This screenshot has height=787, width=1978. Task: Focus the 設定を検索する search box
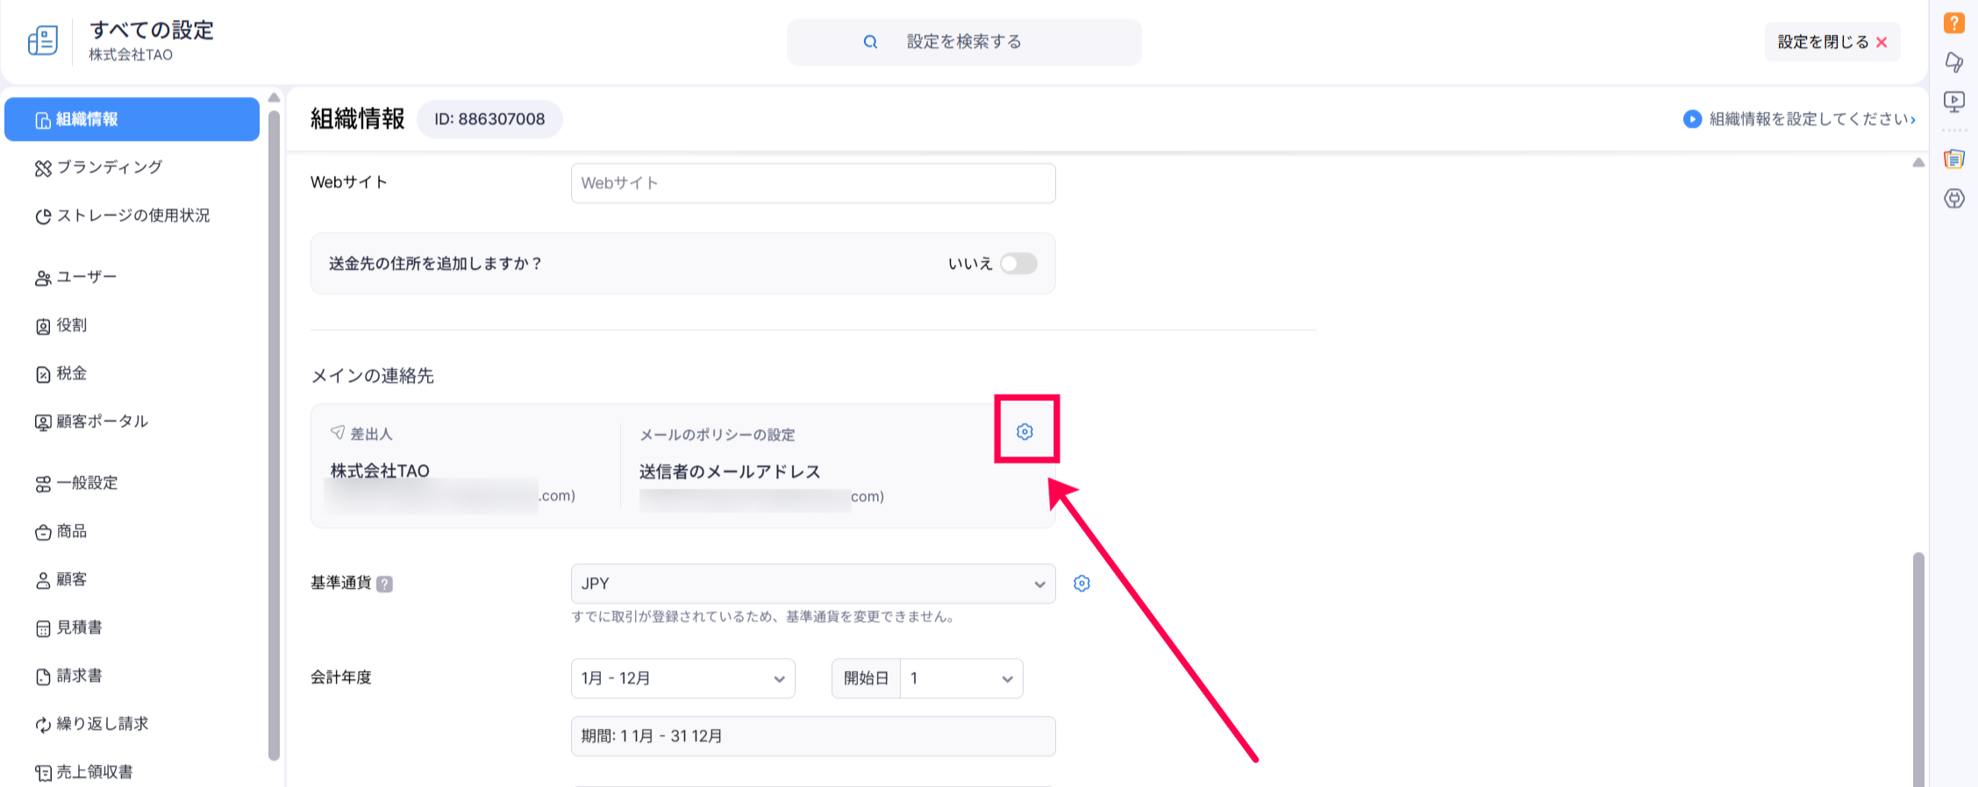[x=965, y=42]
